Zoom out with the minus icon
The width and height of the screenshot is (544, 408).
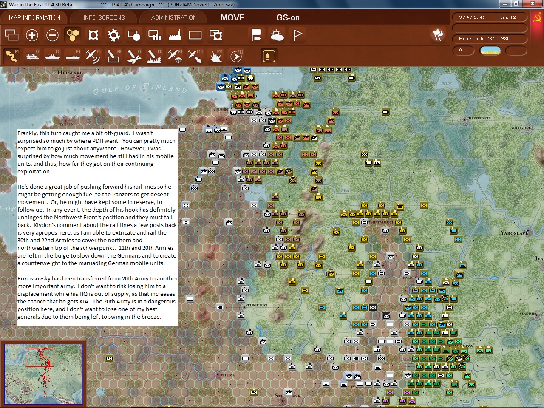pyautogui.click(x=52, y=35)
